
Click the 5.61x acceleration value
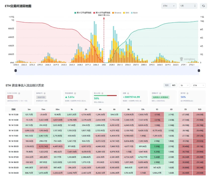click(70, 97)
